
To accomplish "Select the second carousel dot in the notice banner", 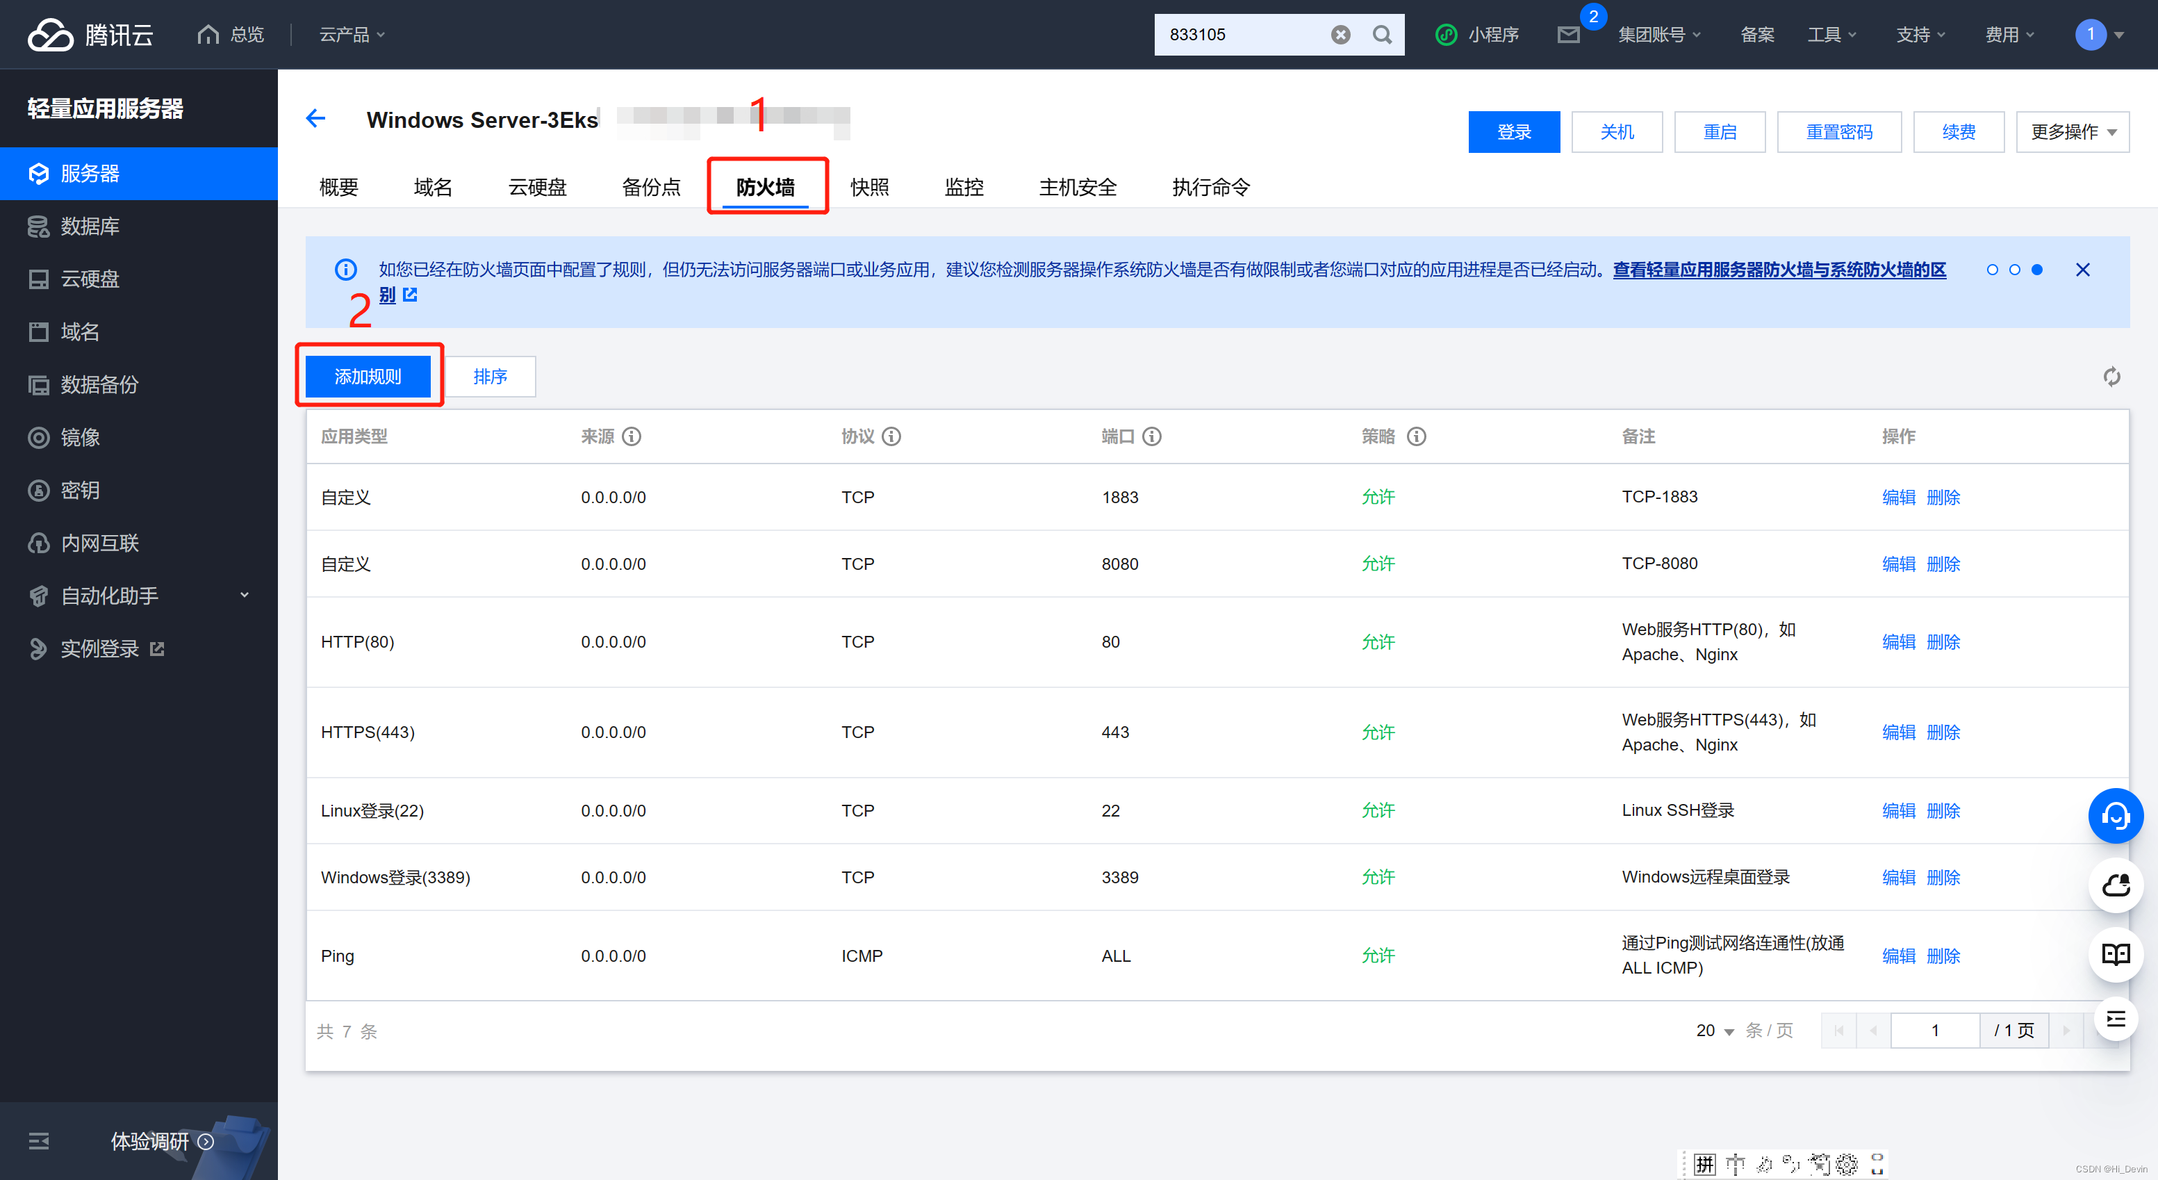I will click(x=2015, y=270).
